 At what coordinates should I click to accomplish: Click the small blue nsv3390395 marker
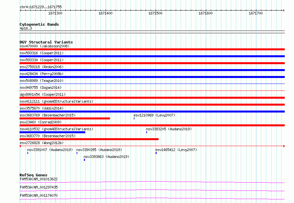(77, 153)
